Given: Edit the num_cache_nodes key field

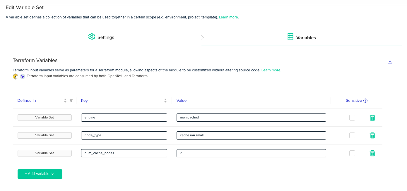Looking at the screenshot, I should click(x=124, y=153).
